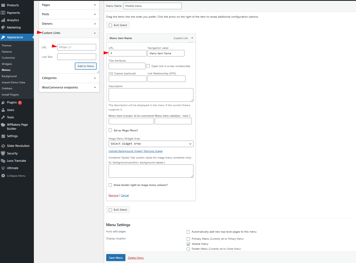Uncheck the Mobile Menu display location
The height and width of the screenshot is (263, 356).
pos(188,244)
